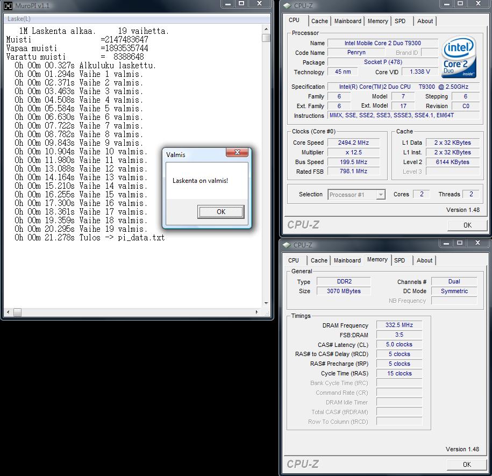Click the Instructions field listing MMX, SSE

tap(403, 116)
